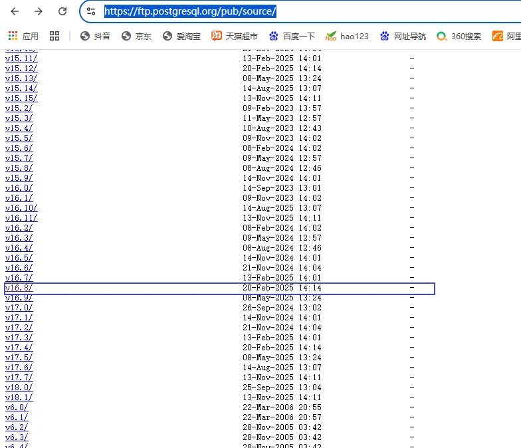The image size is (521, 448).
Task: Open the v17.1/ directory link
Action: (19, 318)
